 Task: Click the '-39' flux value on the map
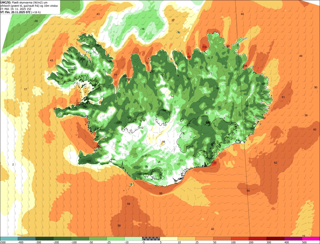pyautogui.click(x=36, y=21)
